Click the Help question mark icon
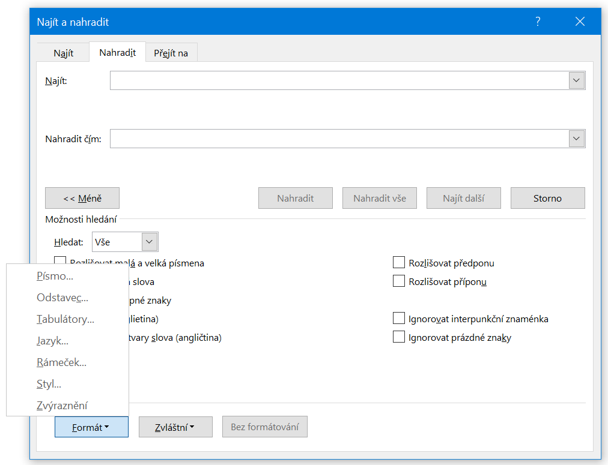Viewport: 608px width, 465px height. [538, 22]
